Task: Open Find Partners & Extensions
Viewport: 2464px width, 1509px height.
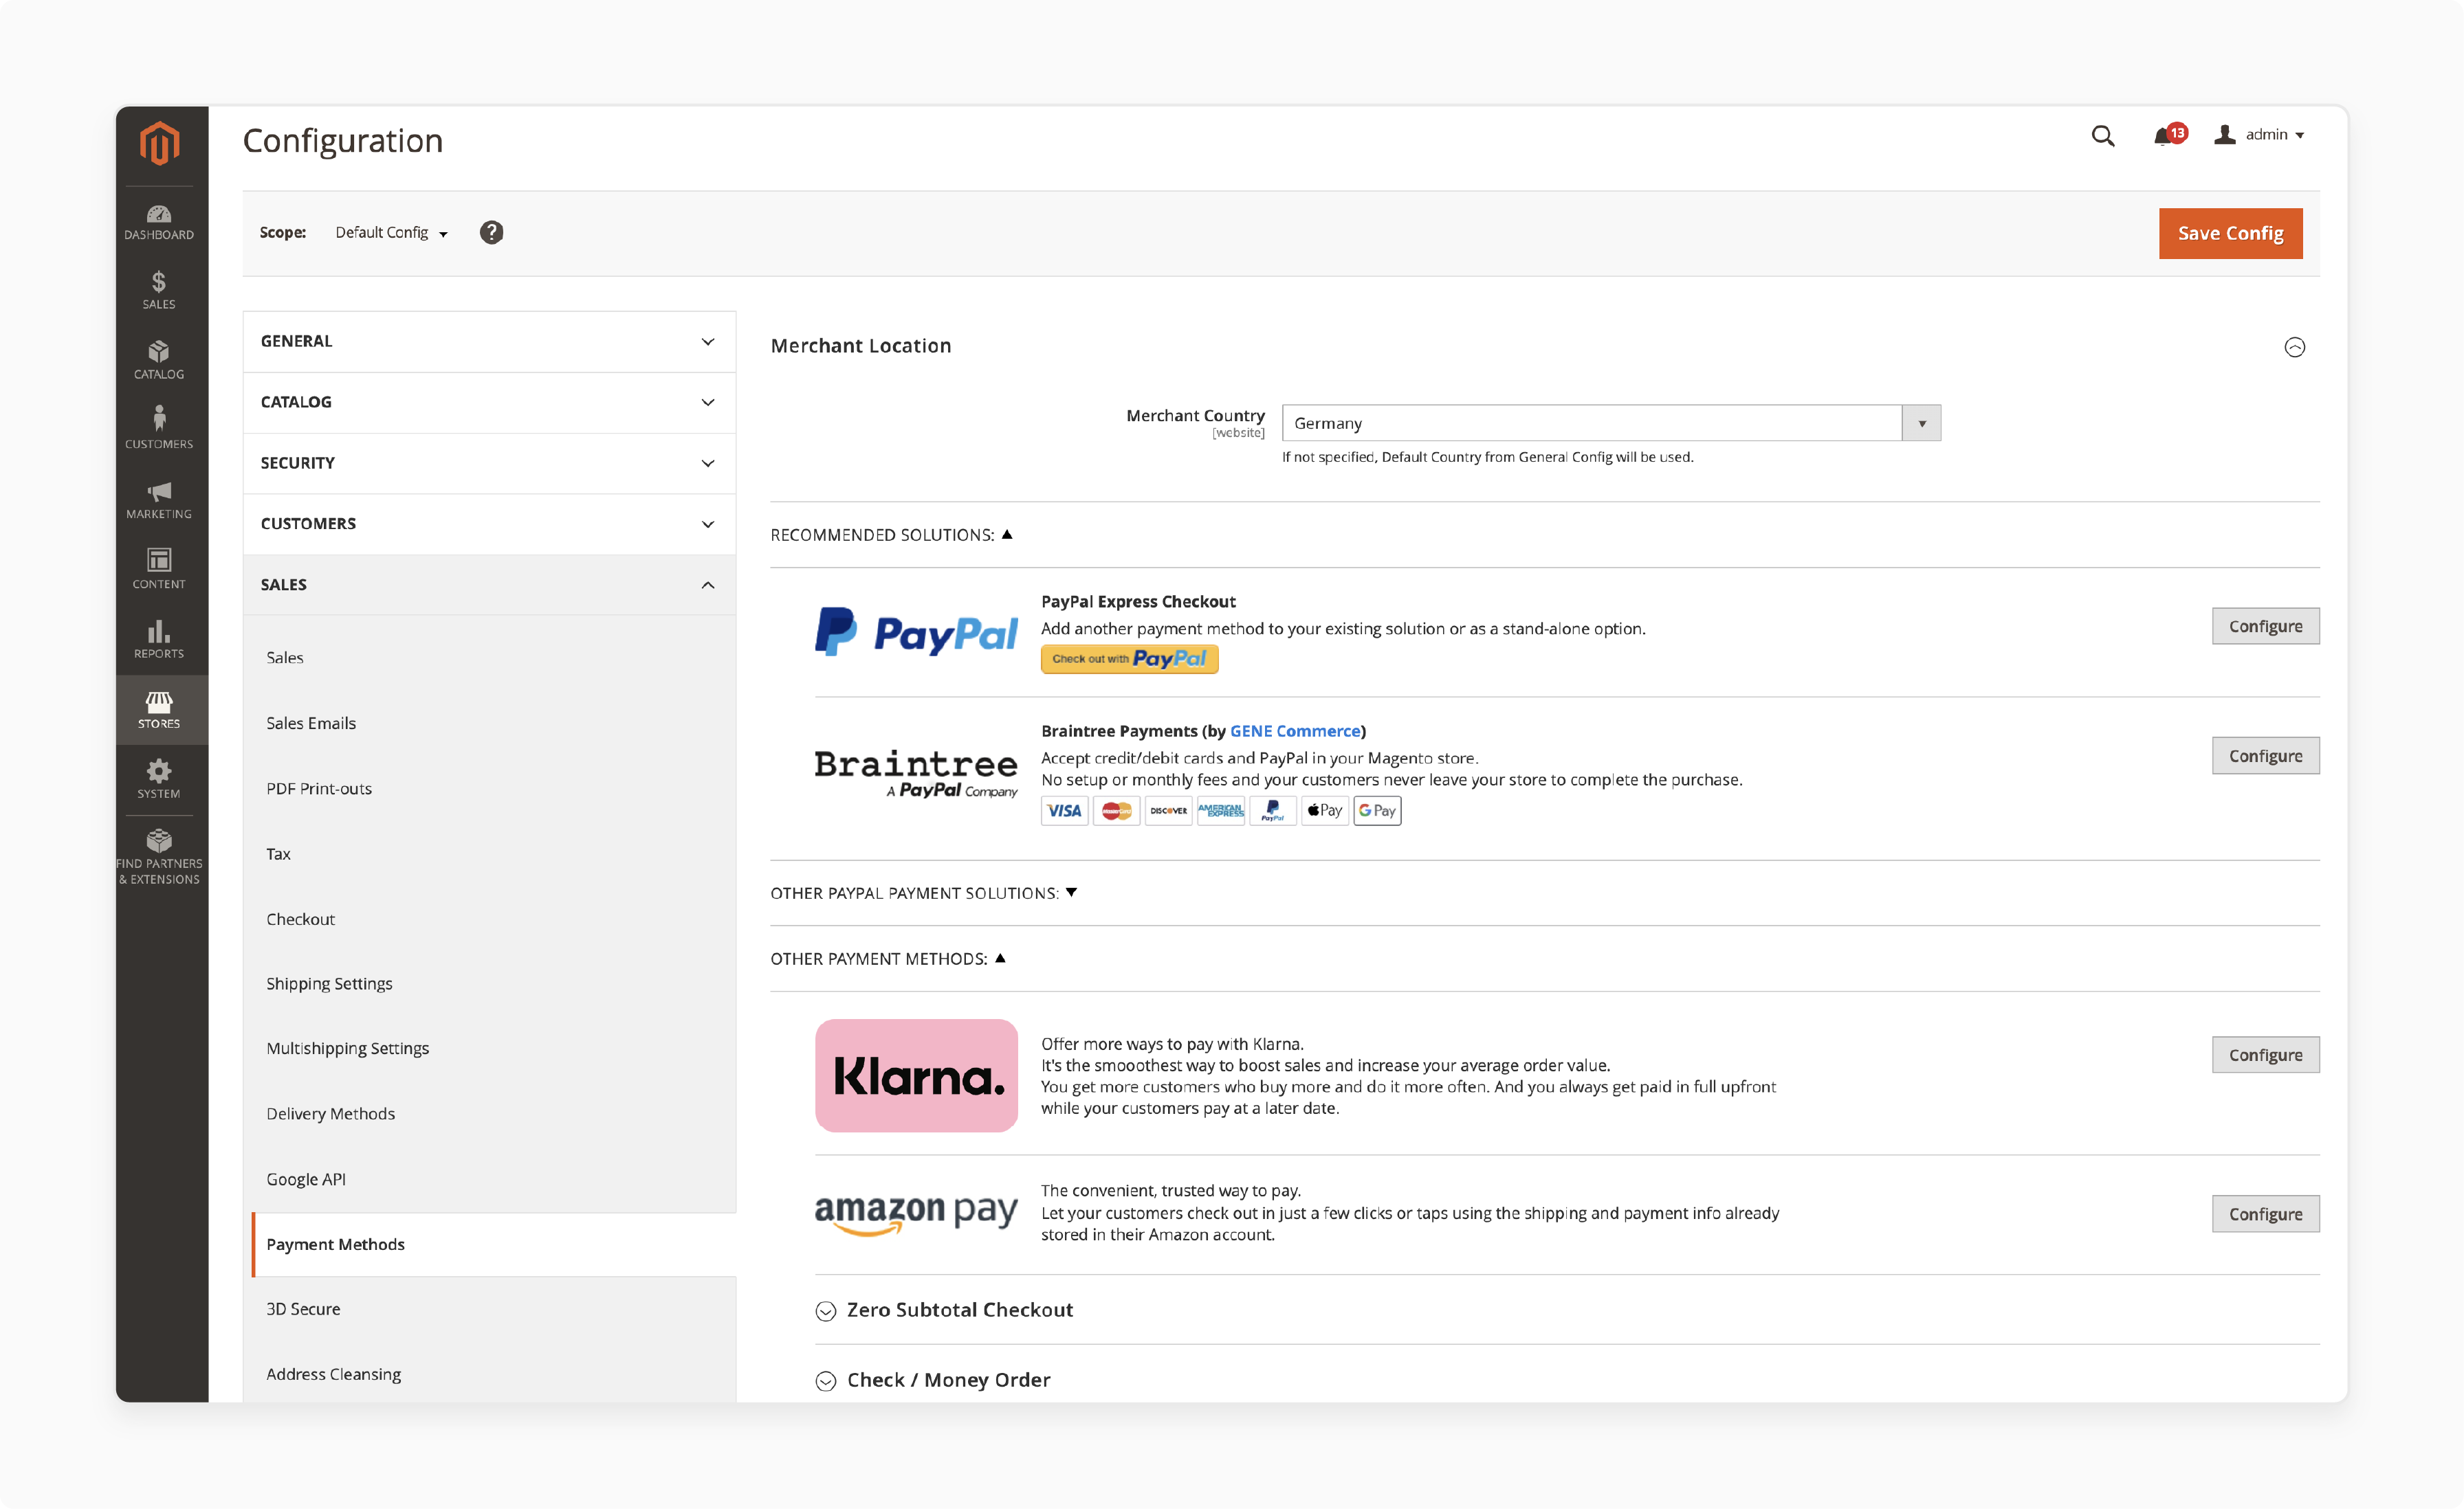Action: tap(159, 856)
